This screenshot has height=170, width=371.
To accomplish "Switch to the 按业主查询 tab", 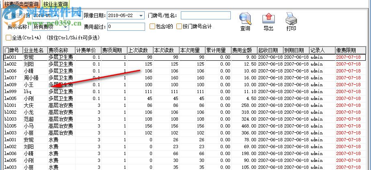I will (x=56, y=4).
